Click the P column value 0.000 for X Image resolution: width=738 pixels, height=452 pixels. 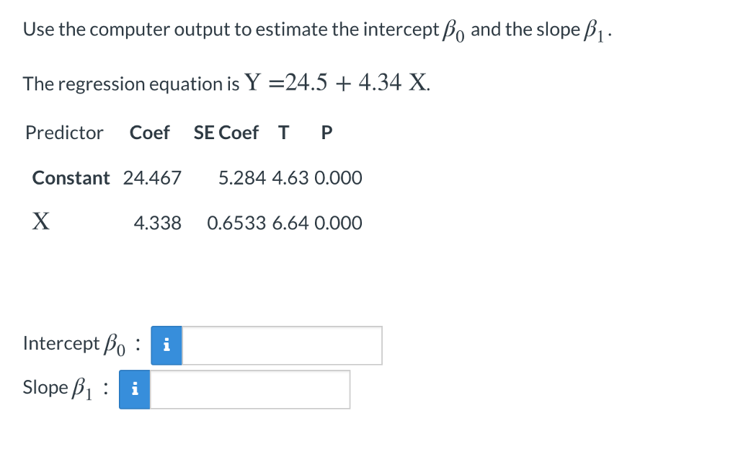tap(338, 223)
